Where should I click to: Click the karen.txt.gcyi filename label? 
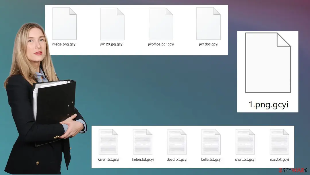coord(108,160)
